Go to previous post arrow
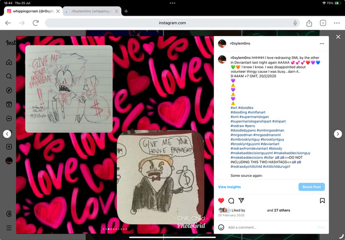The height and width of the screenshot is (240, 345). pos(7,134)
